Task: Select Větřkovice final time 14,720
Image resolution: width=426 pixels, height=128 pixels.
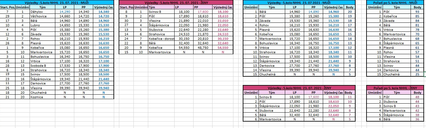Action: tap(103, 15)
